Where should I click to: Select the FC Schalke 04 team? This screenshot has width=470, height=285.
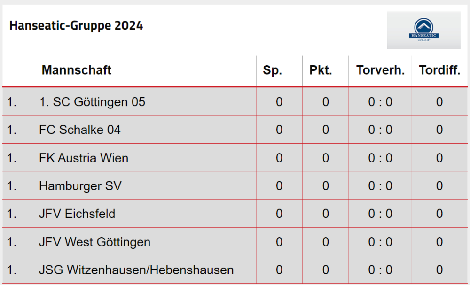[80, 130]
